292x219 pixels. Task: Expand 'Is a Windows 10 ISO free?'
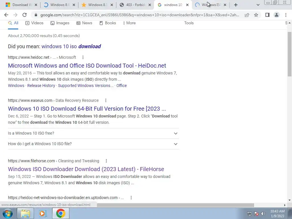click(94, 133)
